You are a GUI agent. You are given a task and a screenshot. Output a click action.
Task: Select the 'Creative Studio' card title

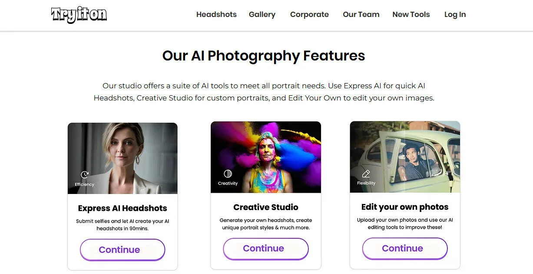click(x=265, y=207)
